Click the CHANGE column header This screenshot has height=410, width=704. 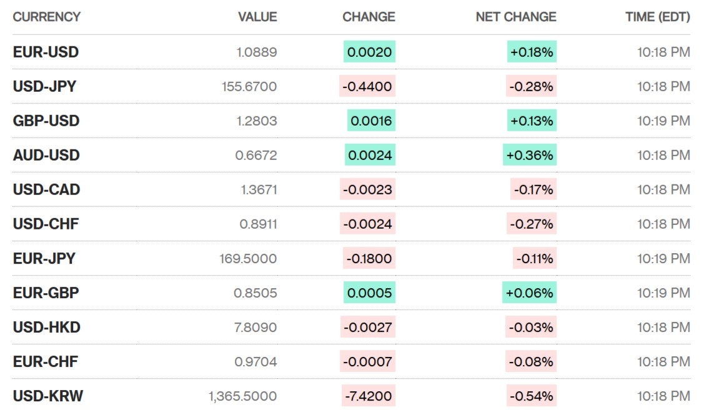point(369,17)
